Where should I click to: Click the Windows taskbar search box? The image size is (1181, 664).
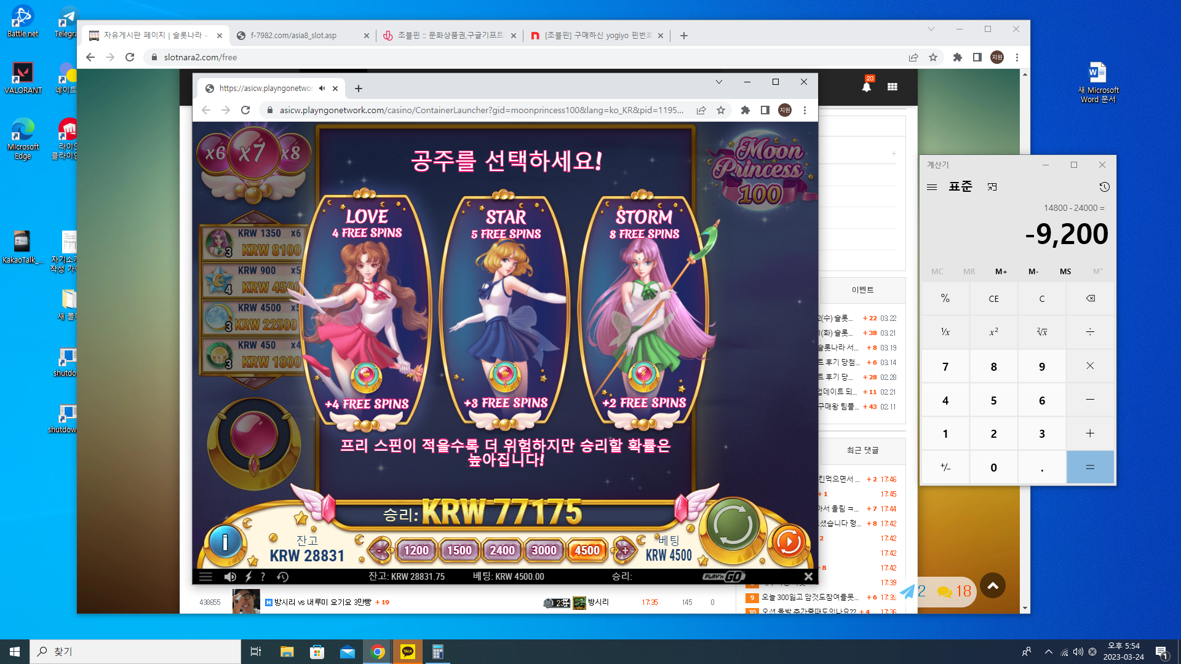pos(135,652)
